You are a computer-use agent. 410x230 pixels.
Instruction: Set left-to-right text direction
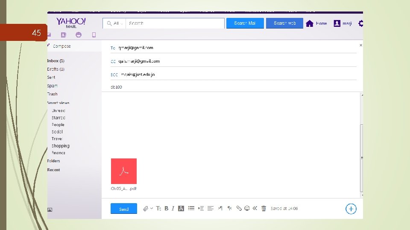[x=220, y=208]
